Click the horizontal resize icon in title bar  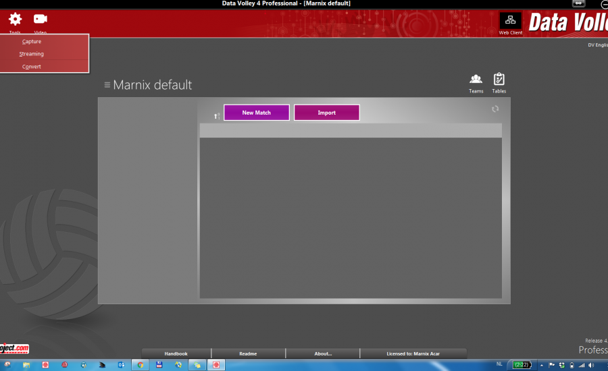pyautogui.click(x=578, y=3)
